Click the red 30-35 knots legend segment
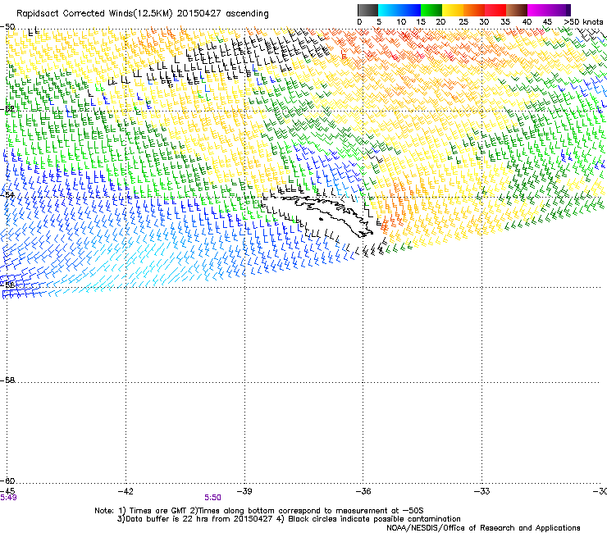 tap(495, 10)
